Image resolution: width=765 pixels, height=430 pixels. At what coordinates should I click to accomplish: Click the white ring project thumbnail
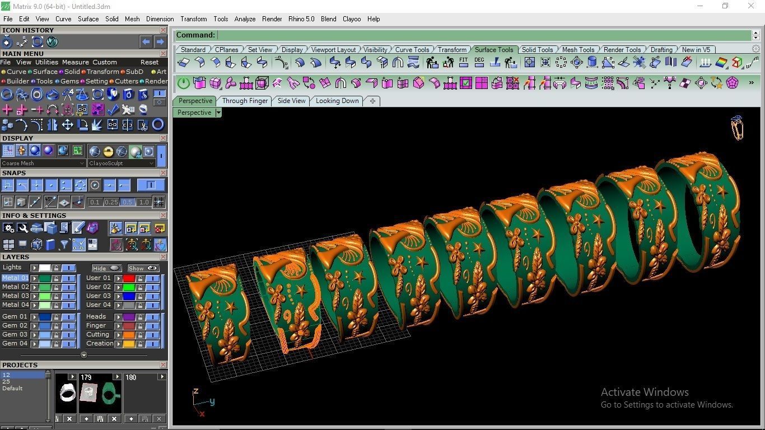click(67, 393)
